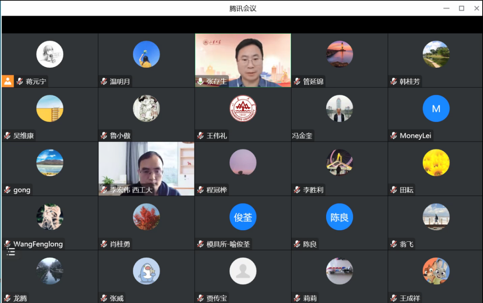Click the orange host icon beside 蒋元宁
The width and height of the screenshot is (483, 303).
coord(8,81)
